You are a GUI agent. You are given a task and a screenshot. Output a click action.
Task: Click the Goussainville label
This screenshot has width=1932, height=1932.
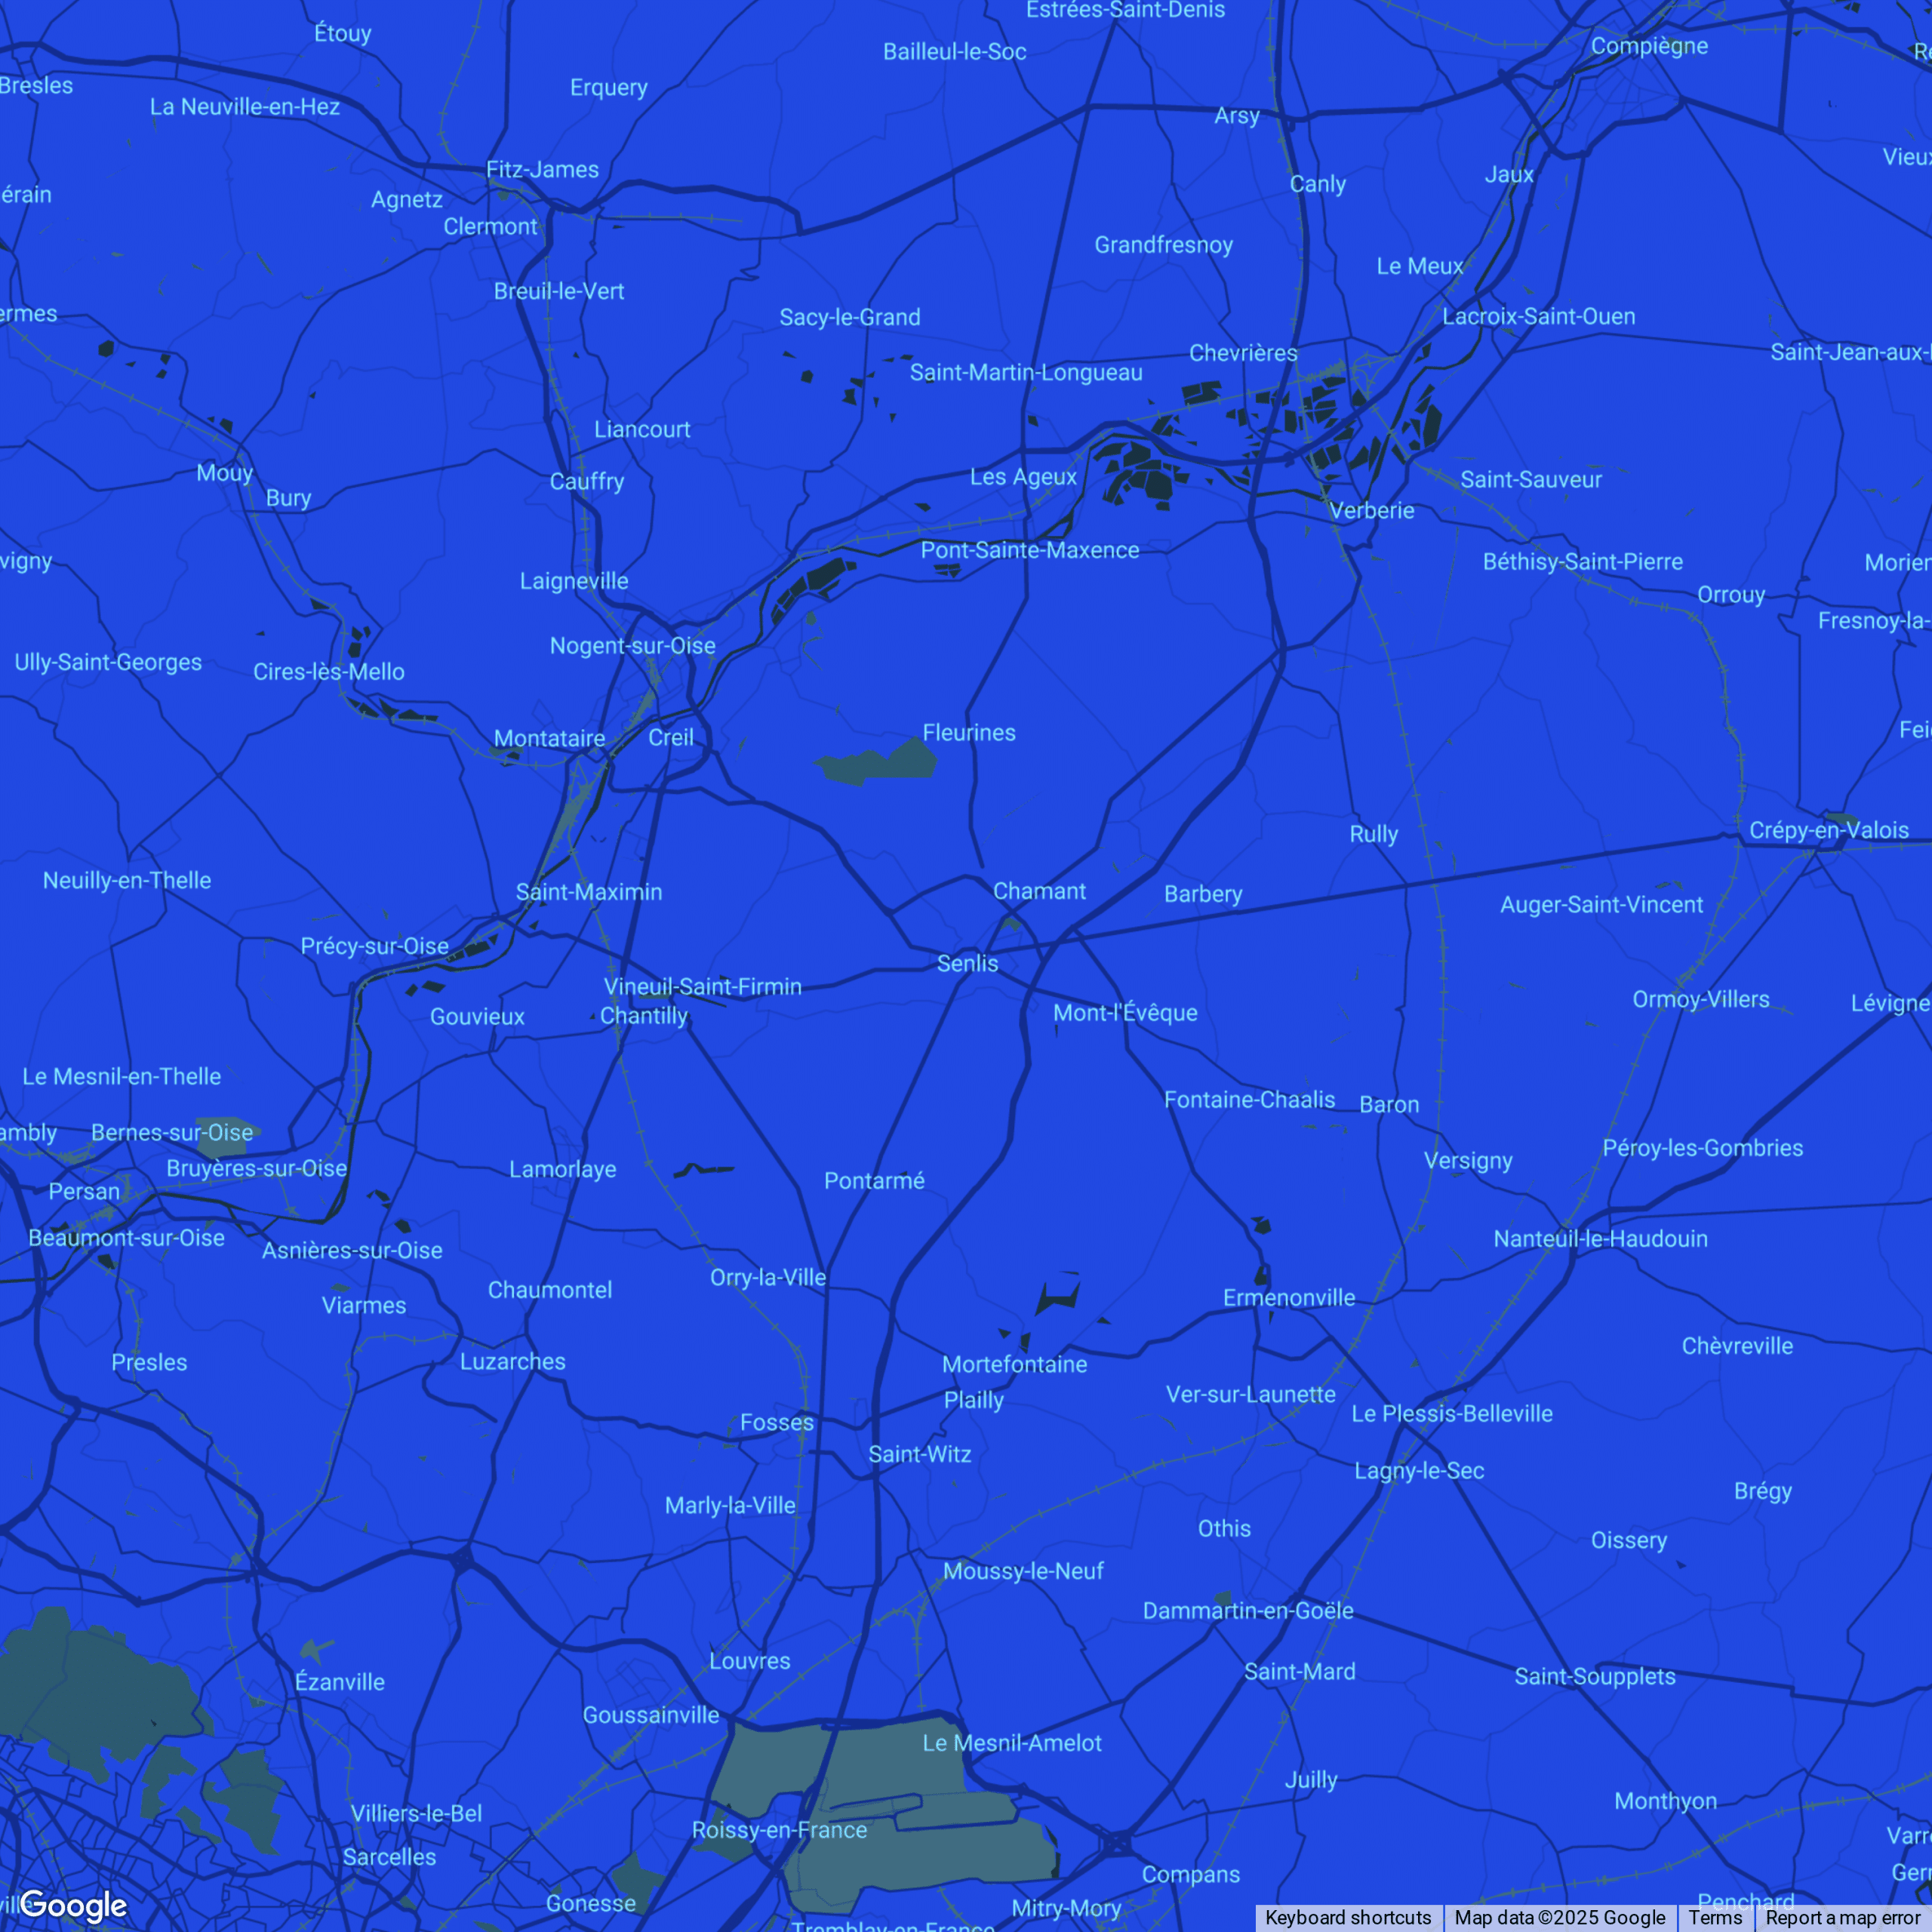[651, 1715]
